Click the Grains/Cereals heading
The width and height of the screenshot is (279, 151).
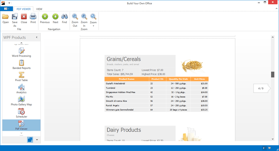point(124,59)
